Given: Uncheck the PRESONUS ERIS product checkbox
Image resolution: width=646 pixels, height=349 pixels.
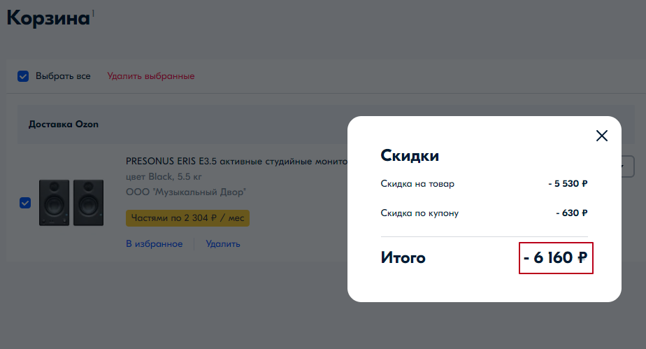Looking at the screenshot, I should pos(25,203).
